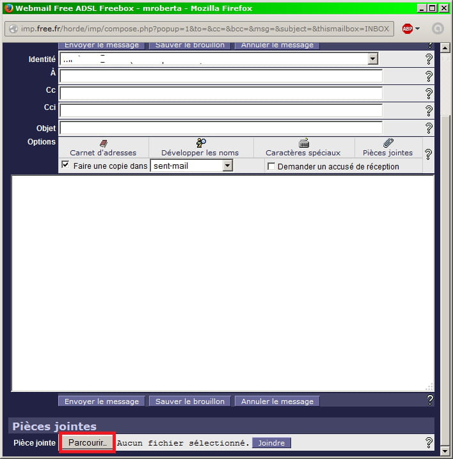Click bottom Sauver le brouillon button
The image size is (453, 459).
pos(190,401)
